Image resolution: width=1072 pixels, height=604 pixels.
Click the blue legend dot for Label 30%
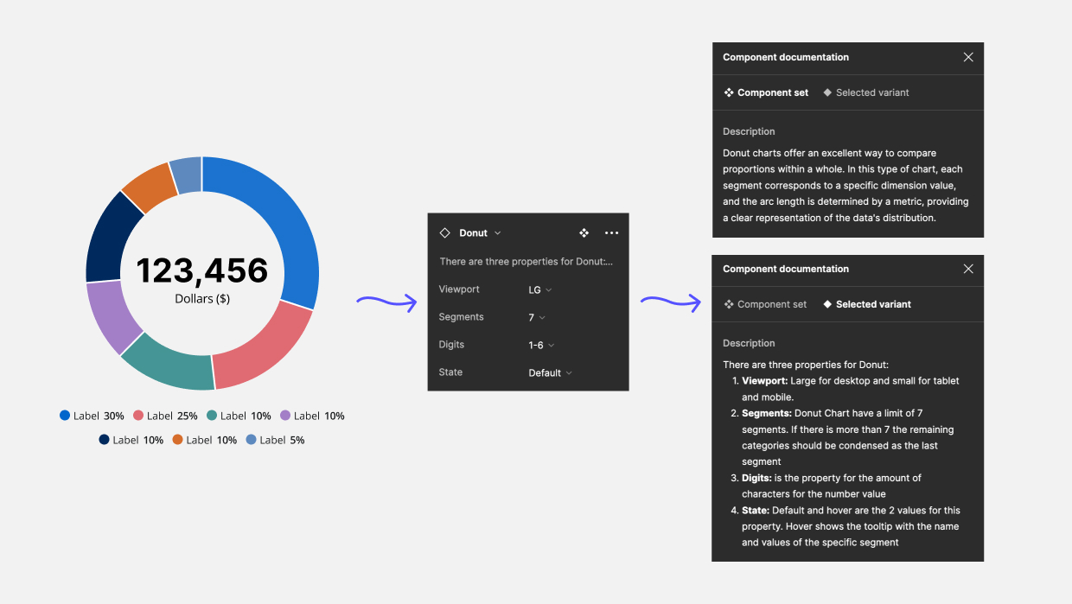coord(65,416)
